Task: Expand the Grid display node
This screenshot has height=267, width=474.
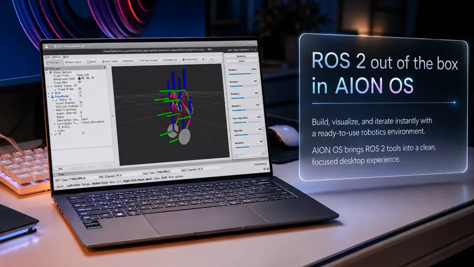Action: [x=48, y=93]
